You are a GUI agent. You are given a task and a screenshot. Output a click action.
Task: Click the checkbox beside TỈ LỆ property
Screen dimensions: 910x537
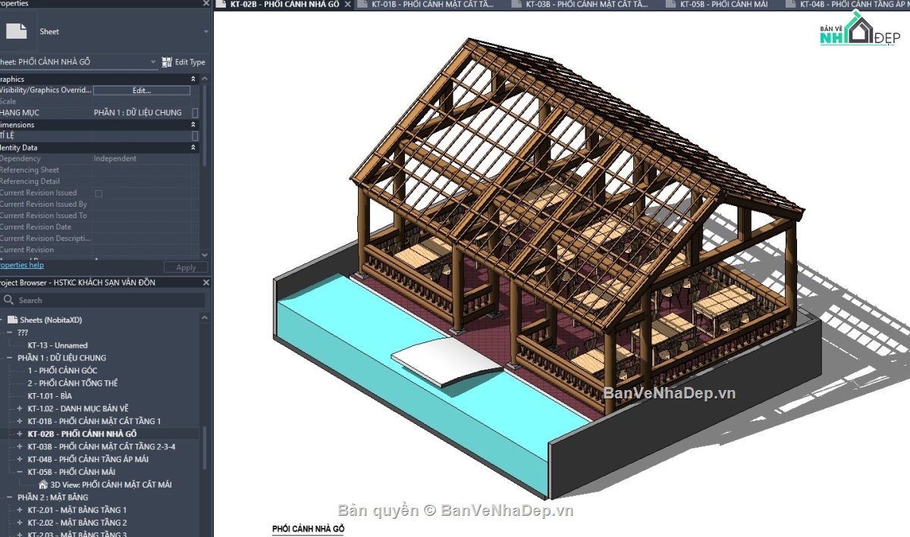195,135
